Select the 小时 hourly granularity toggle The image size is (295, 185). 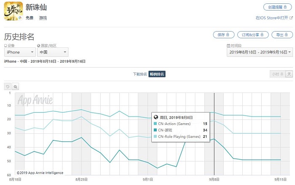277,74
